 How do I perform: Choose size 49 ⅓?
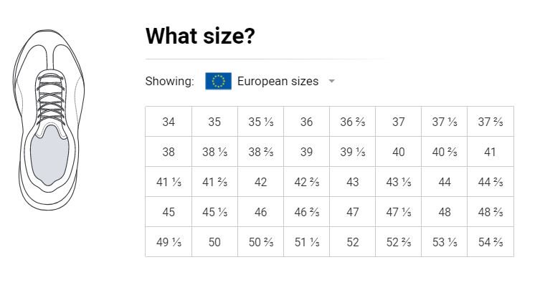(169, 242)
